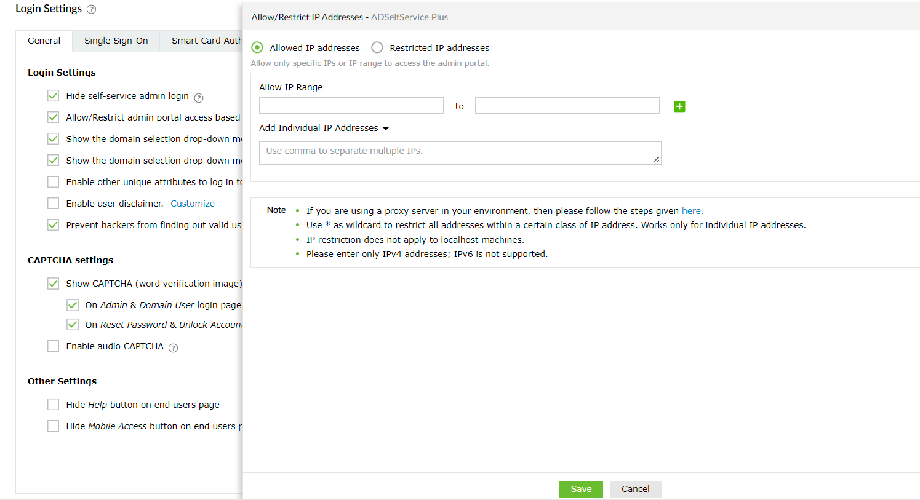Image resolution: width=920 pixels, height=500 pixels.
Task: Click the green plus add IP range icon
Action: 679,106
